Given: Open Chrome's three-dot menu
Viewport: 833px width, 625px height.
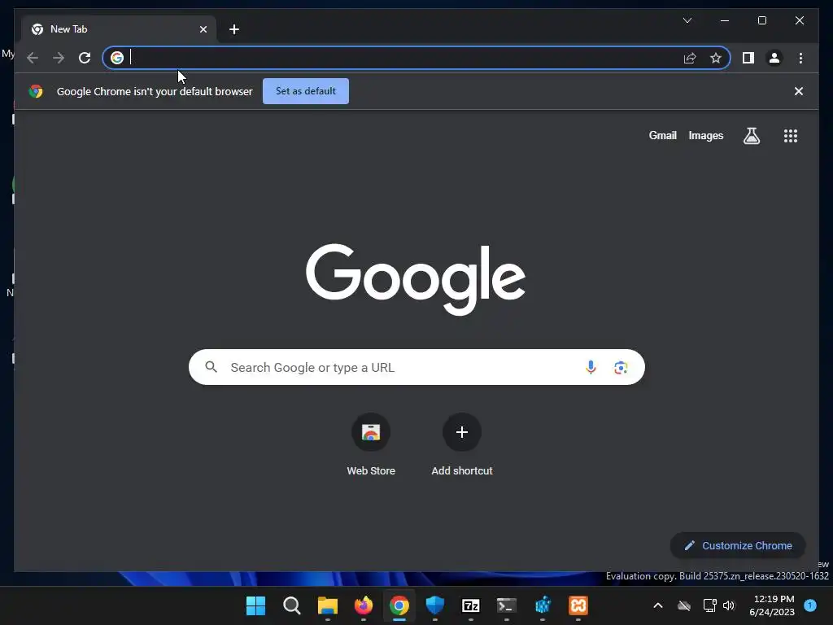Looking at the screenshot, I should 800,58.
